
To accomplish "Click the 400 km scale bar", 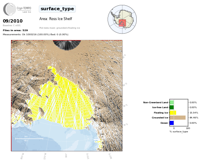I will tap(29, 138).
